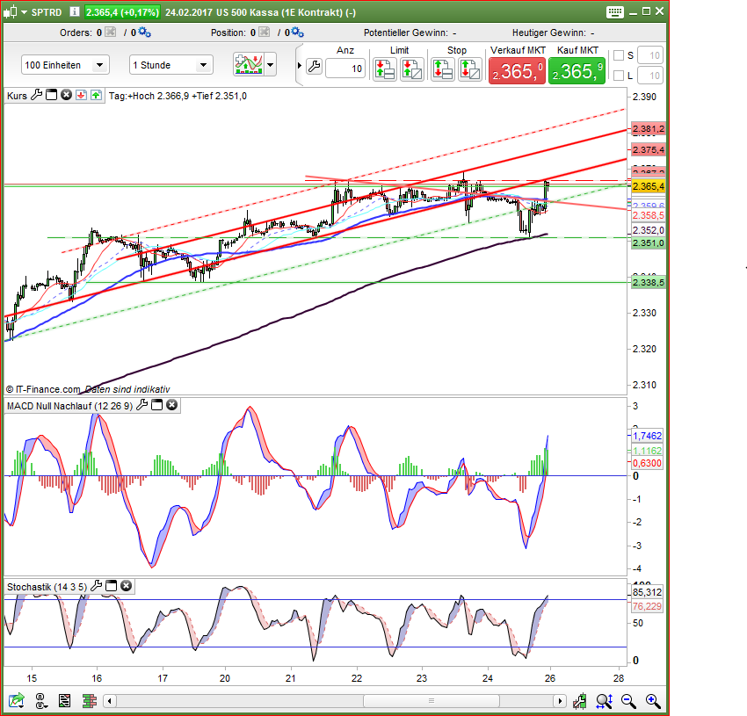Maximize the Kurs price panel
Viewport: 747px width, 716px height.
(x=52, y=95)
